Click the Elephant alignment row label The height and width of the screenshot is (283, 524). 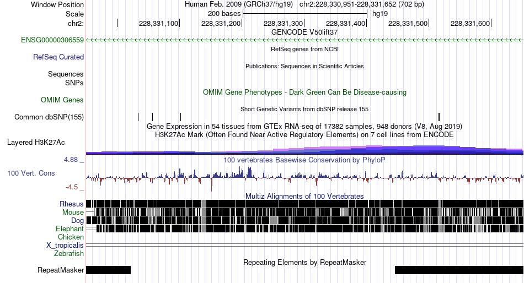coord(69,229)
